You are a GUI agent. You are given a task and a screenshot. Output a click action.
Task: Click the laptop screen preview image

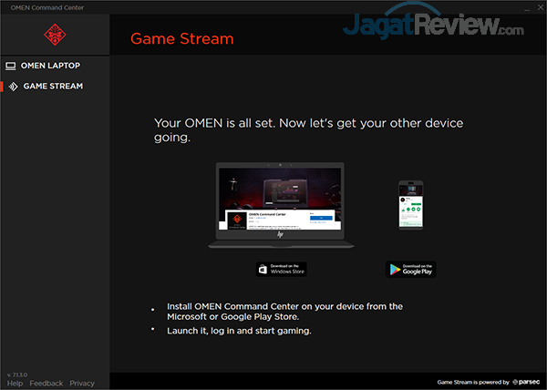click(280, 197)
